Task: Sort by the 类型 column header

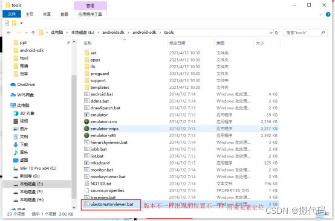Action: pos(220,43)
